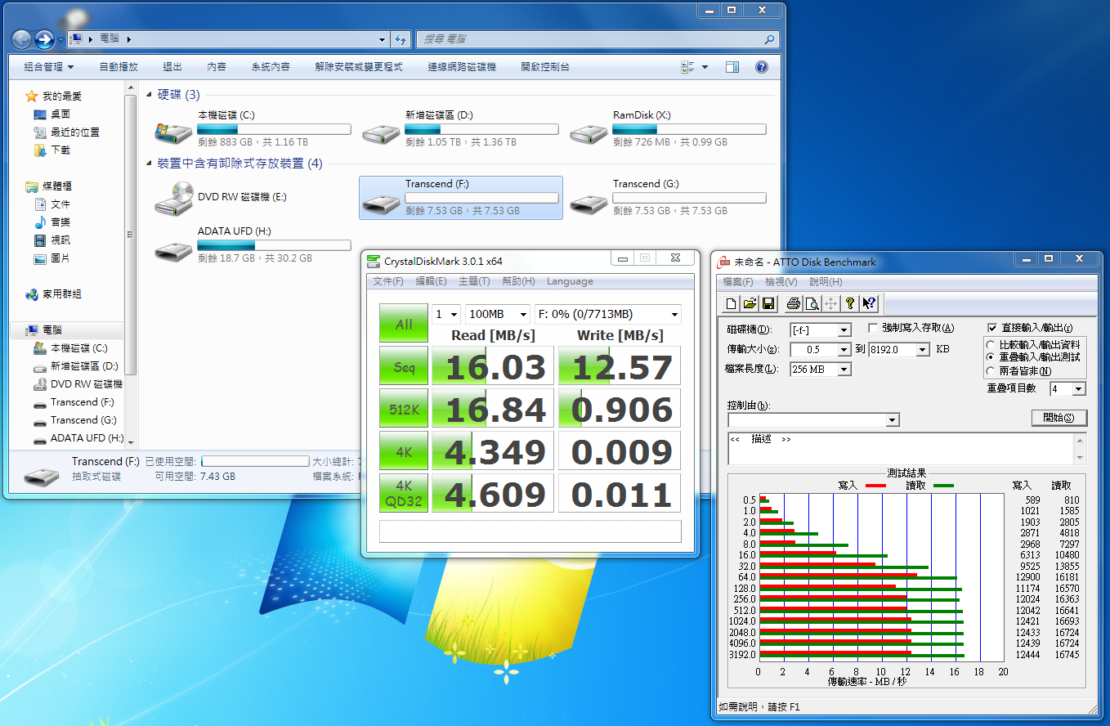Select 兩者皆非 radio option

pos(991,371)
